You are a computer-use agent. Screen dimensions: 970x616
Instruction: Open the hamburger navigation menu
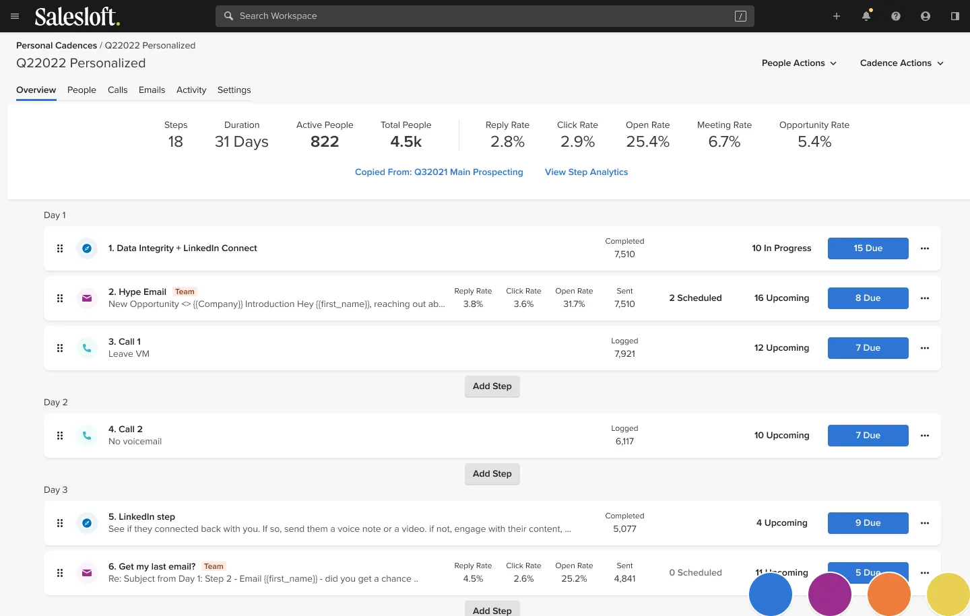15,16
